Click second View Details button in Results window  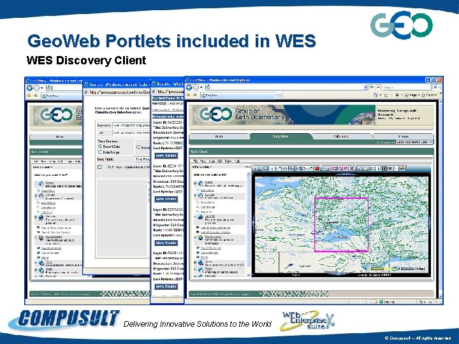coord(166,199)
